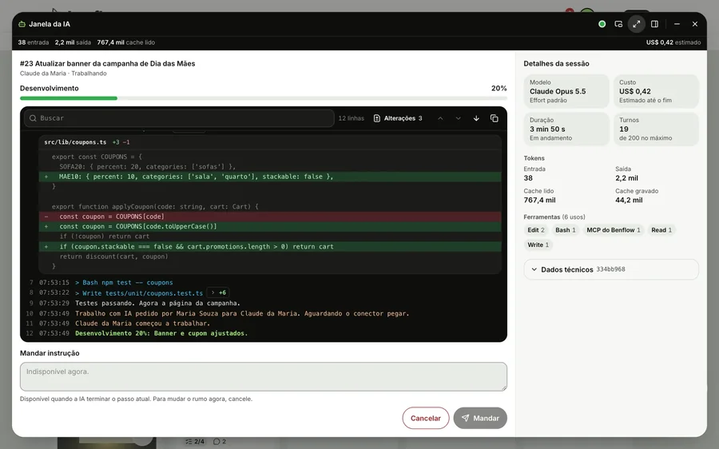The image size is (719, 449).
Task: Click the src/lib/coupons.ts file header
Action: pos(270,142)
